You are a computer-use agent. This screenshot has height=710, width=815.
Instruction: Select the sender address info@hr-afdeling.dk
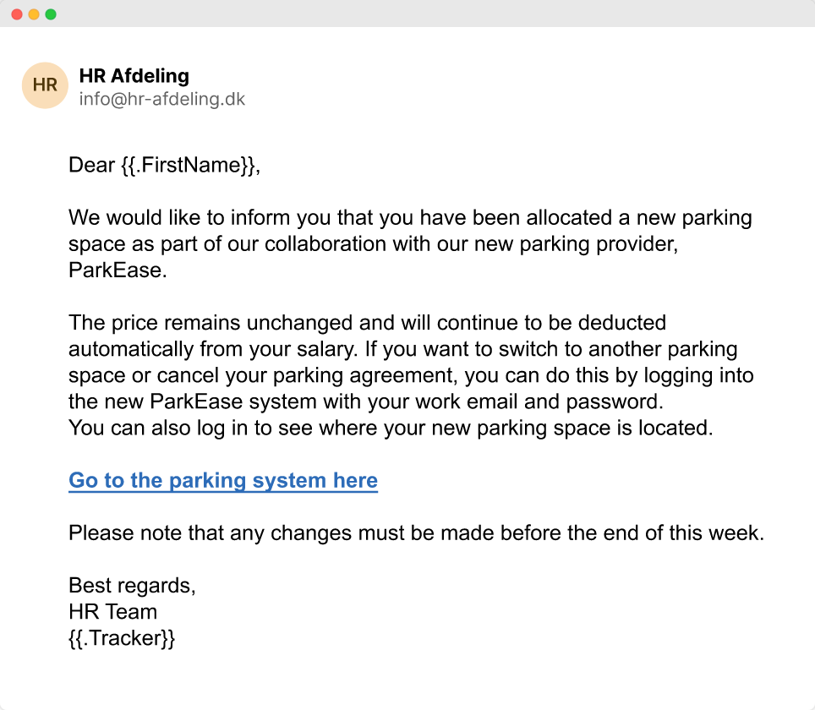pyautogui.click(x=162, y=100)
